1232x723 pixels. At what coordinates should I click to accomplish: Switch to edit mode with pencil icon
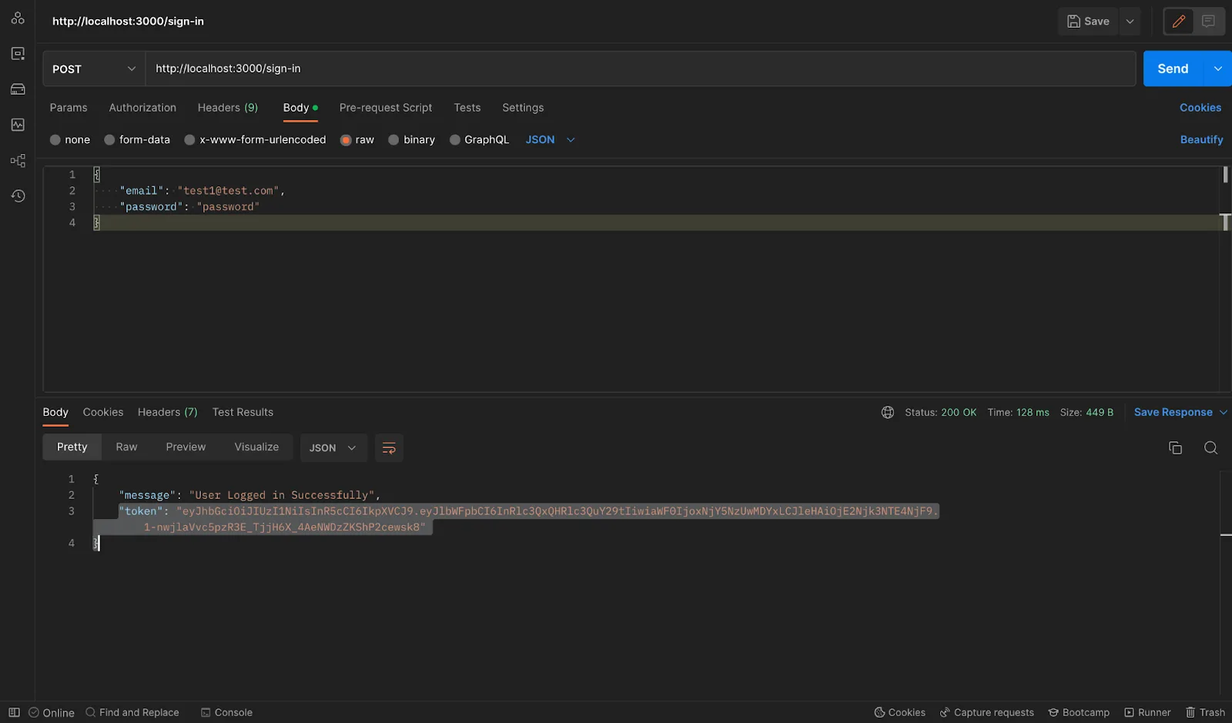(x=1178, y=22)
